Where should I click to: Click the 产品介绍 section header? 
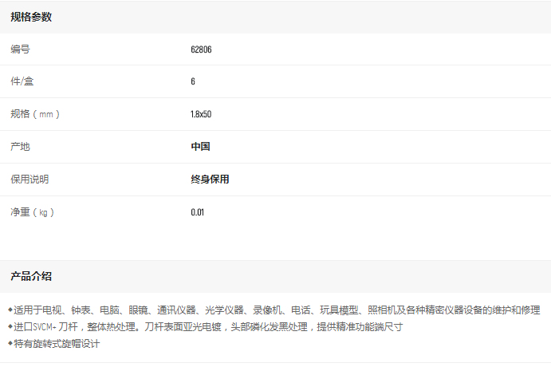coord(31,276)
